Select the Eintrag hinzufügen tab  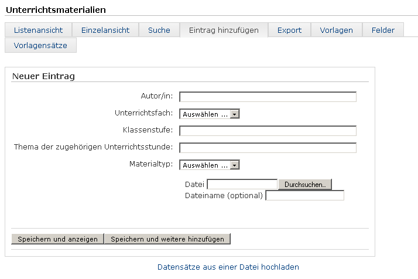point(224,30)
